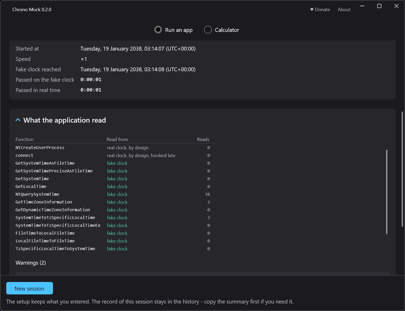This screenshot has width=405, height=311.
Task: Click the Fake clock reached date value
Action: tap(138, 69)
